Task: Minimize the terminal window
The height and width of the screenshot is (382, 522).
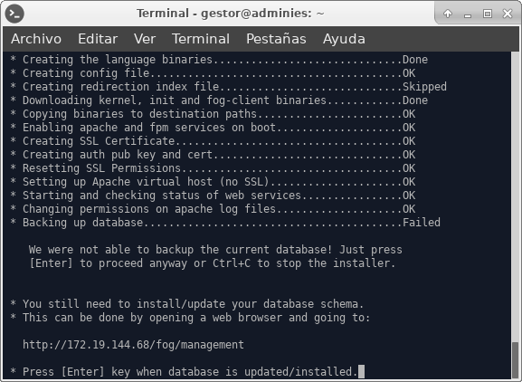Action: pos(468,14)
